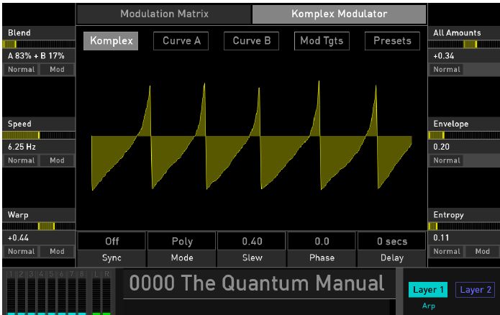This screenshot has height=315, width=500.
Task: Switch to Layer 2
Action: pos(476,290)
